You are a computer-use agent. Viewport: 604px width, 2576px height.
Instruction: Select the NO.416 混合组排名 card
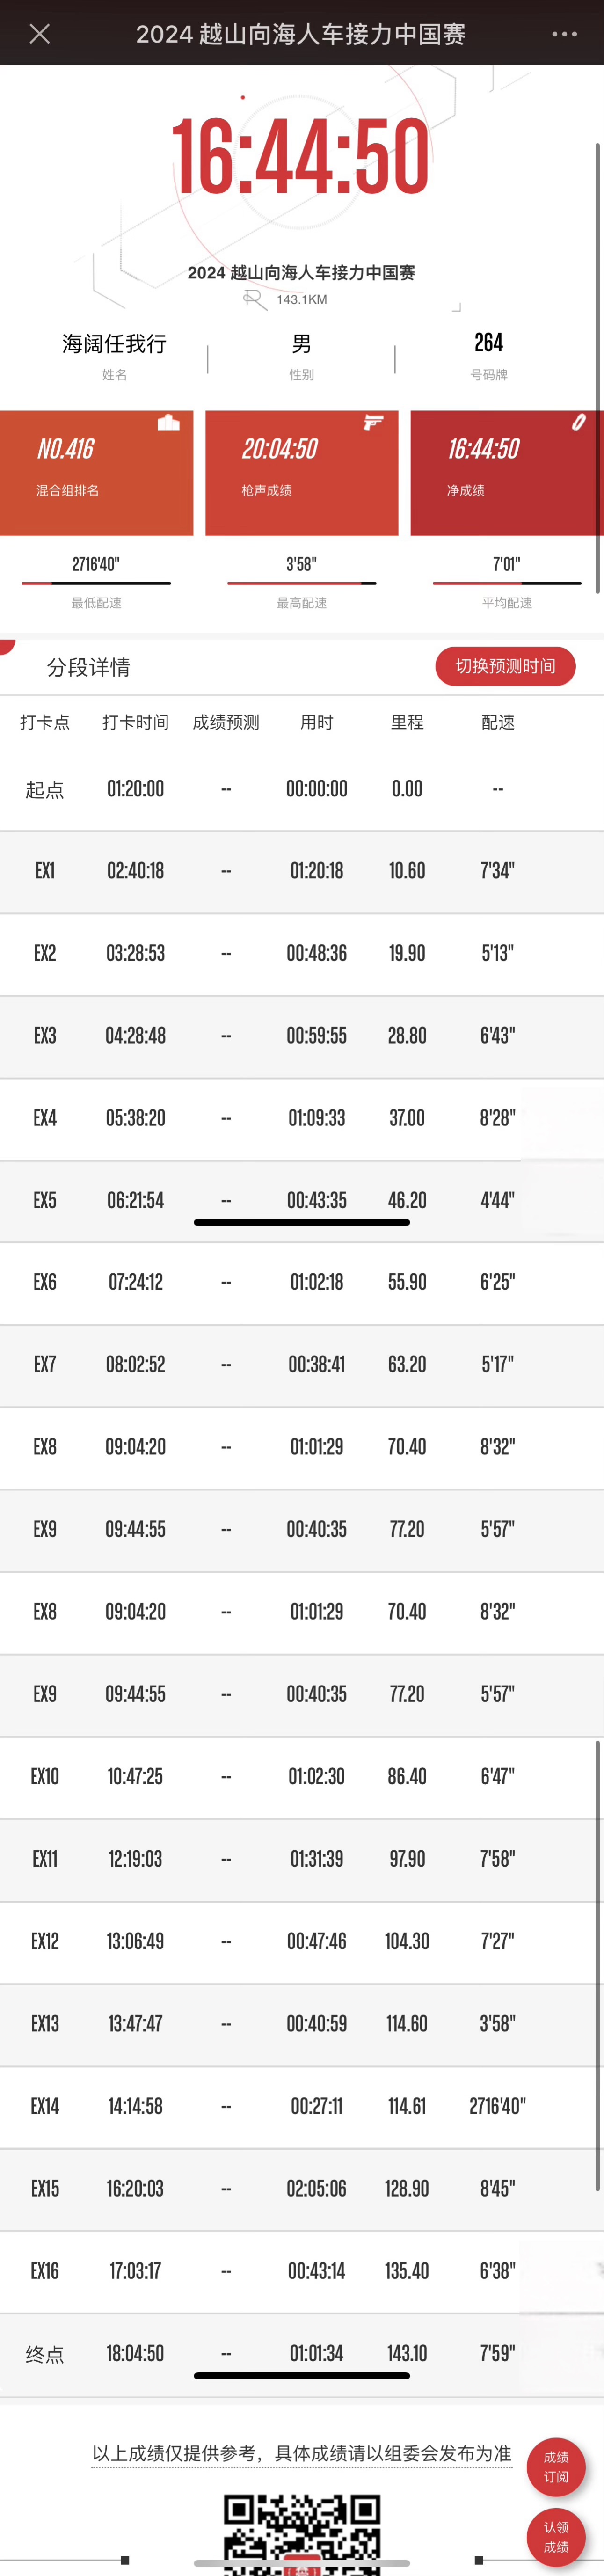[96, 472]
